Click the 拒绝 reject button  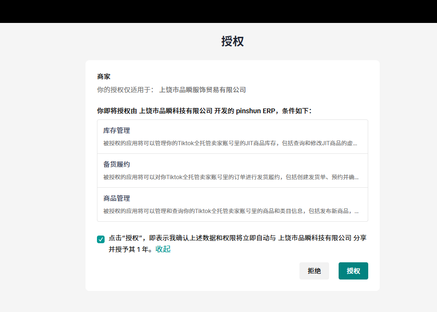(314, 271)
